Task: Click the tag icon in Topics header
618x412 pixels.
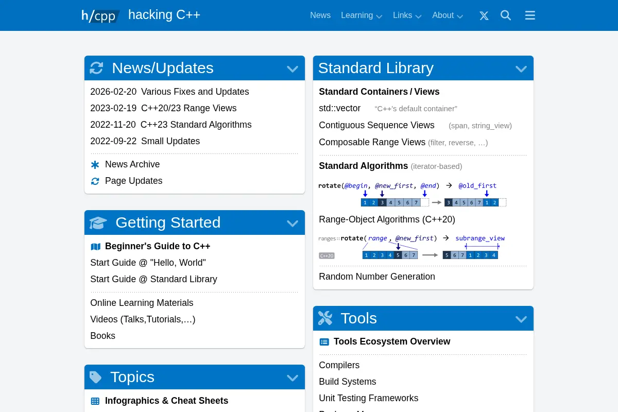Action: tap(96, 377)
